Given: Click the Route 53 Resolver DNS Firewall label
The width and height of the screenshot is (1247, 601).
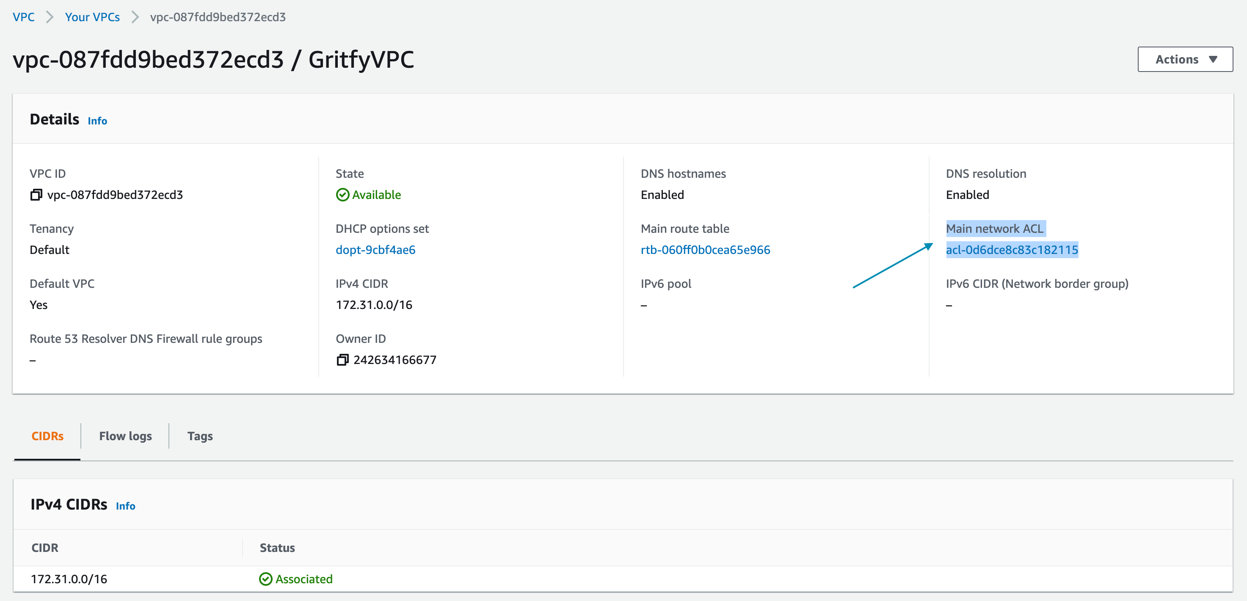Looking at the screenshot, I should [146, 339].
